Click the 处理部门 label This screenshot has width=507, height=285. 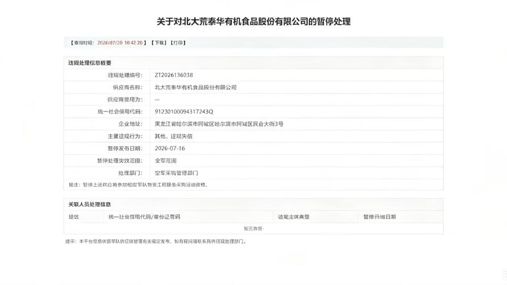pyautogui.click(x=130, y=173)
